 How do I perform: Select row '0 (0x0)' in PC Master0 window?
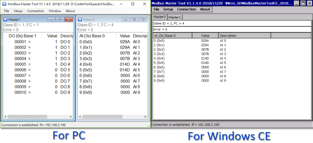113,42
